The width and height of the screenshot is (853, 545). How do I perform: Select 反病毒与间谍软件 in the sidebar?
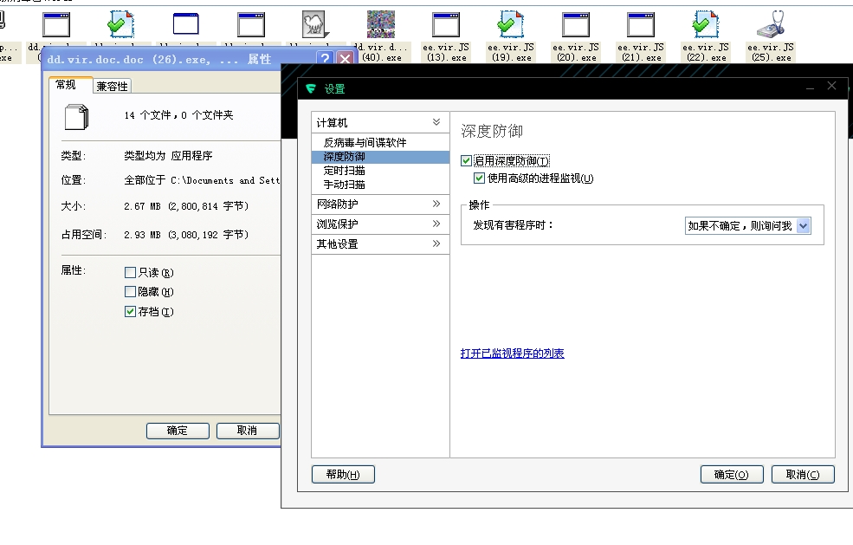[x=365, y=143]
